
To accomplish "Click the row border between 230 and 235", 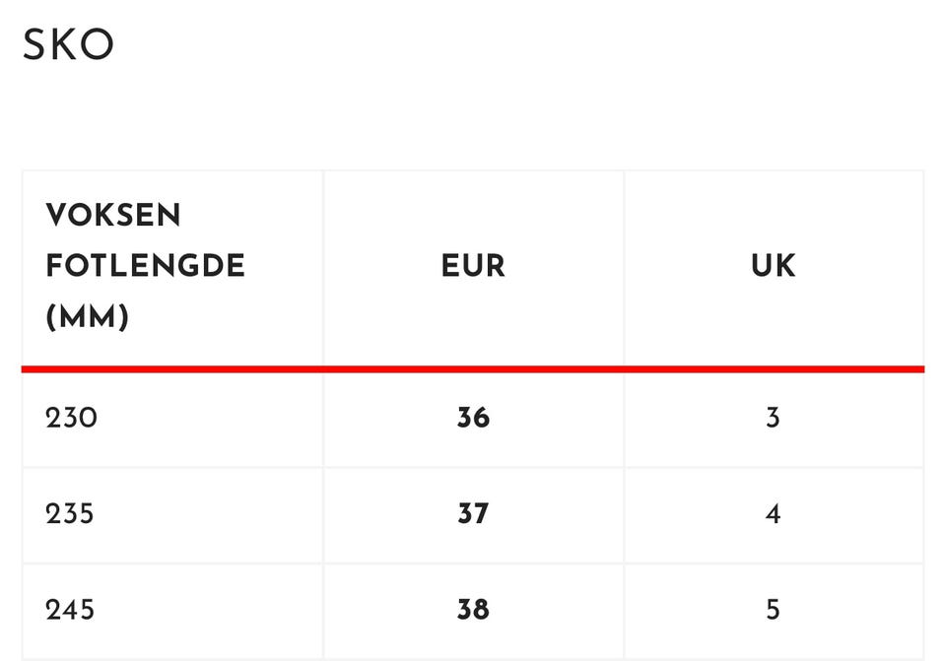I will (473, 467).
